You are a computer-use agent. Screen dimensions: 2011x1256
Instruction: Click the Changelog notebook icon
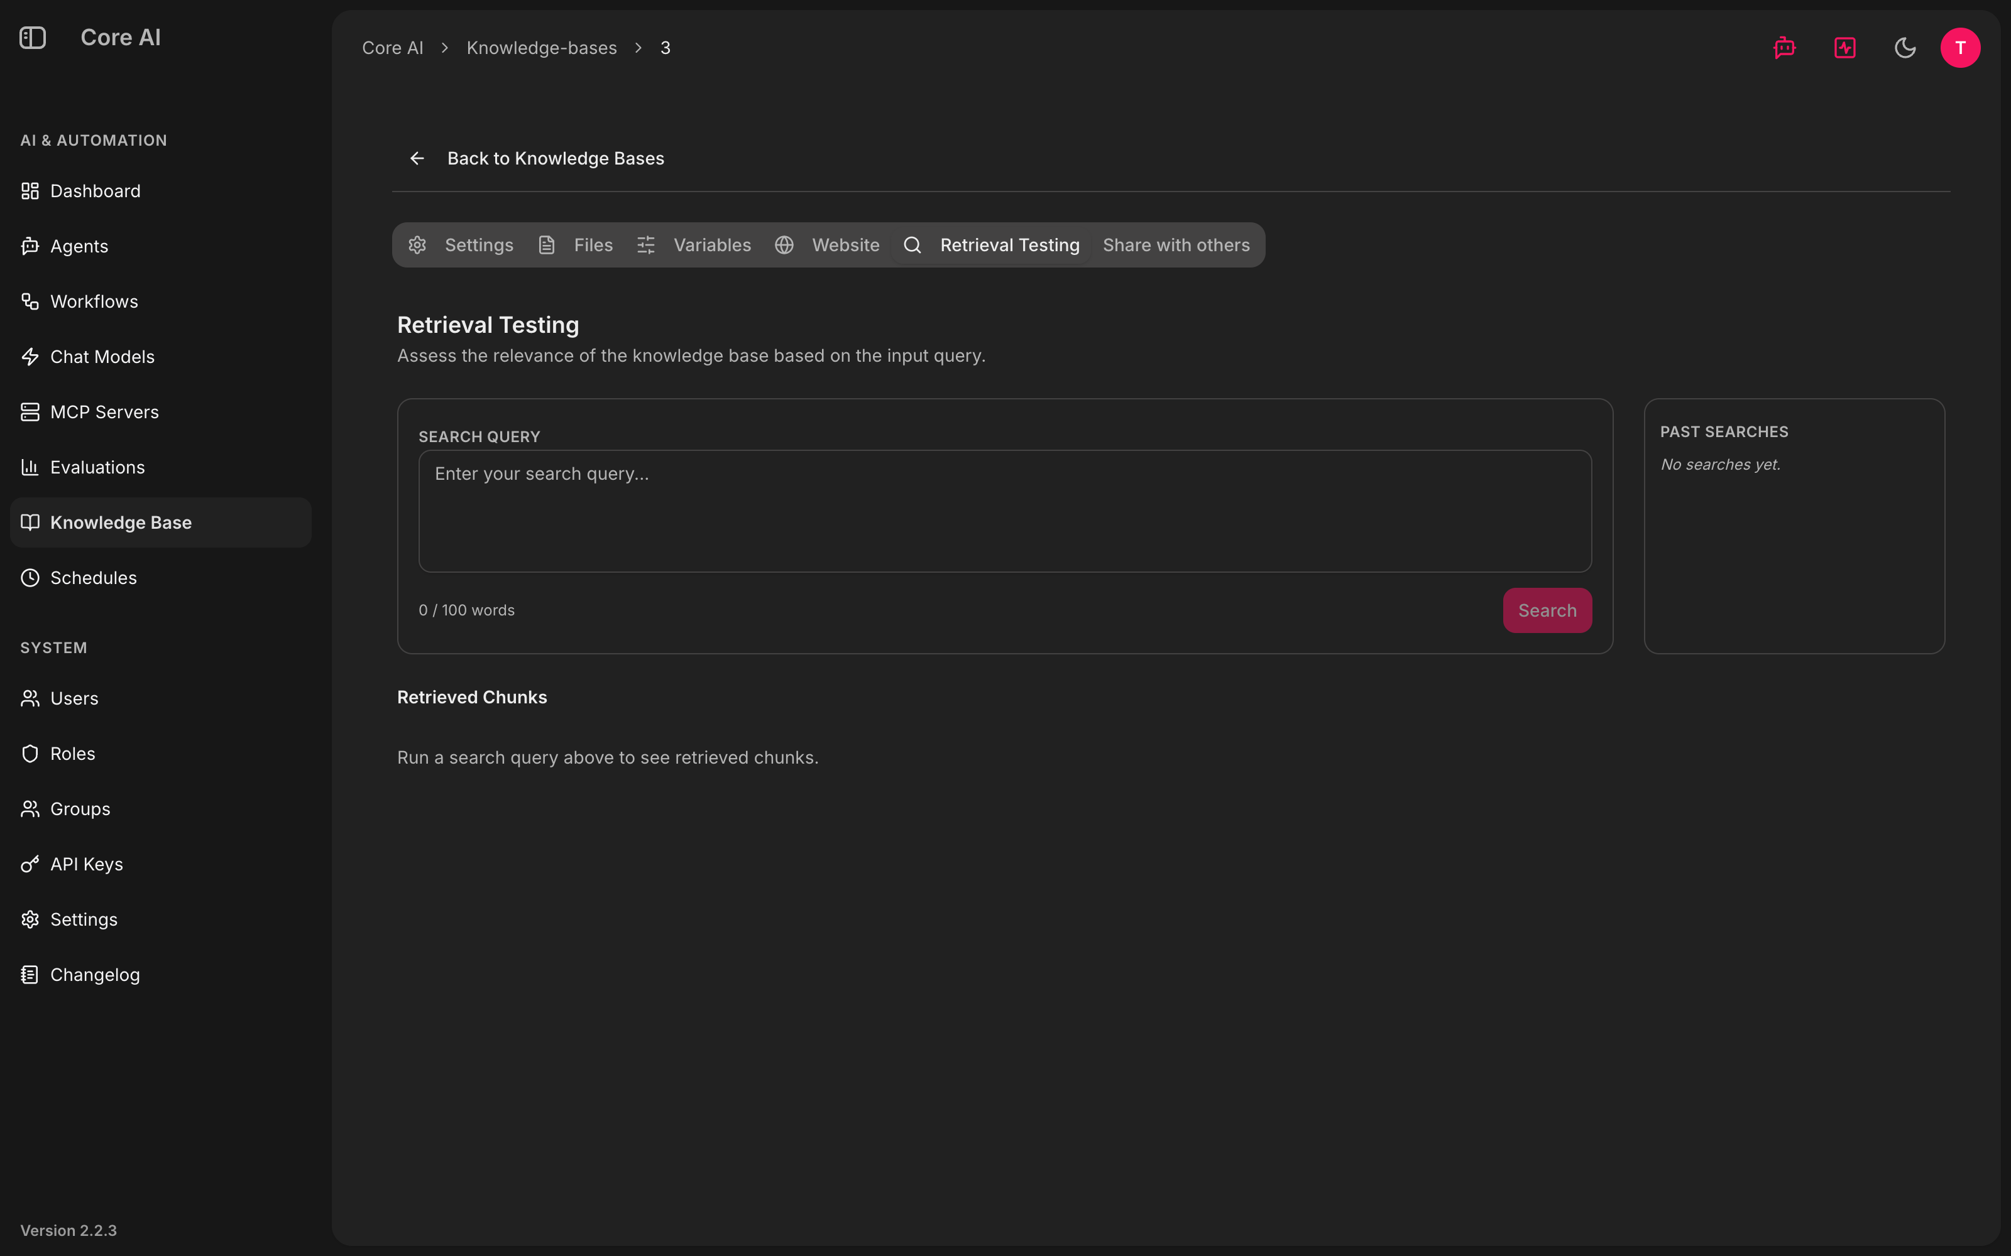(30, 975)
